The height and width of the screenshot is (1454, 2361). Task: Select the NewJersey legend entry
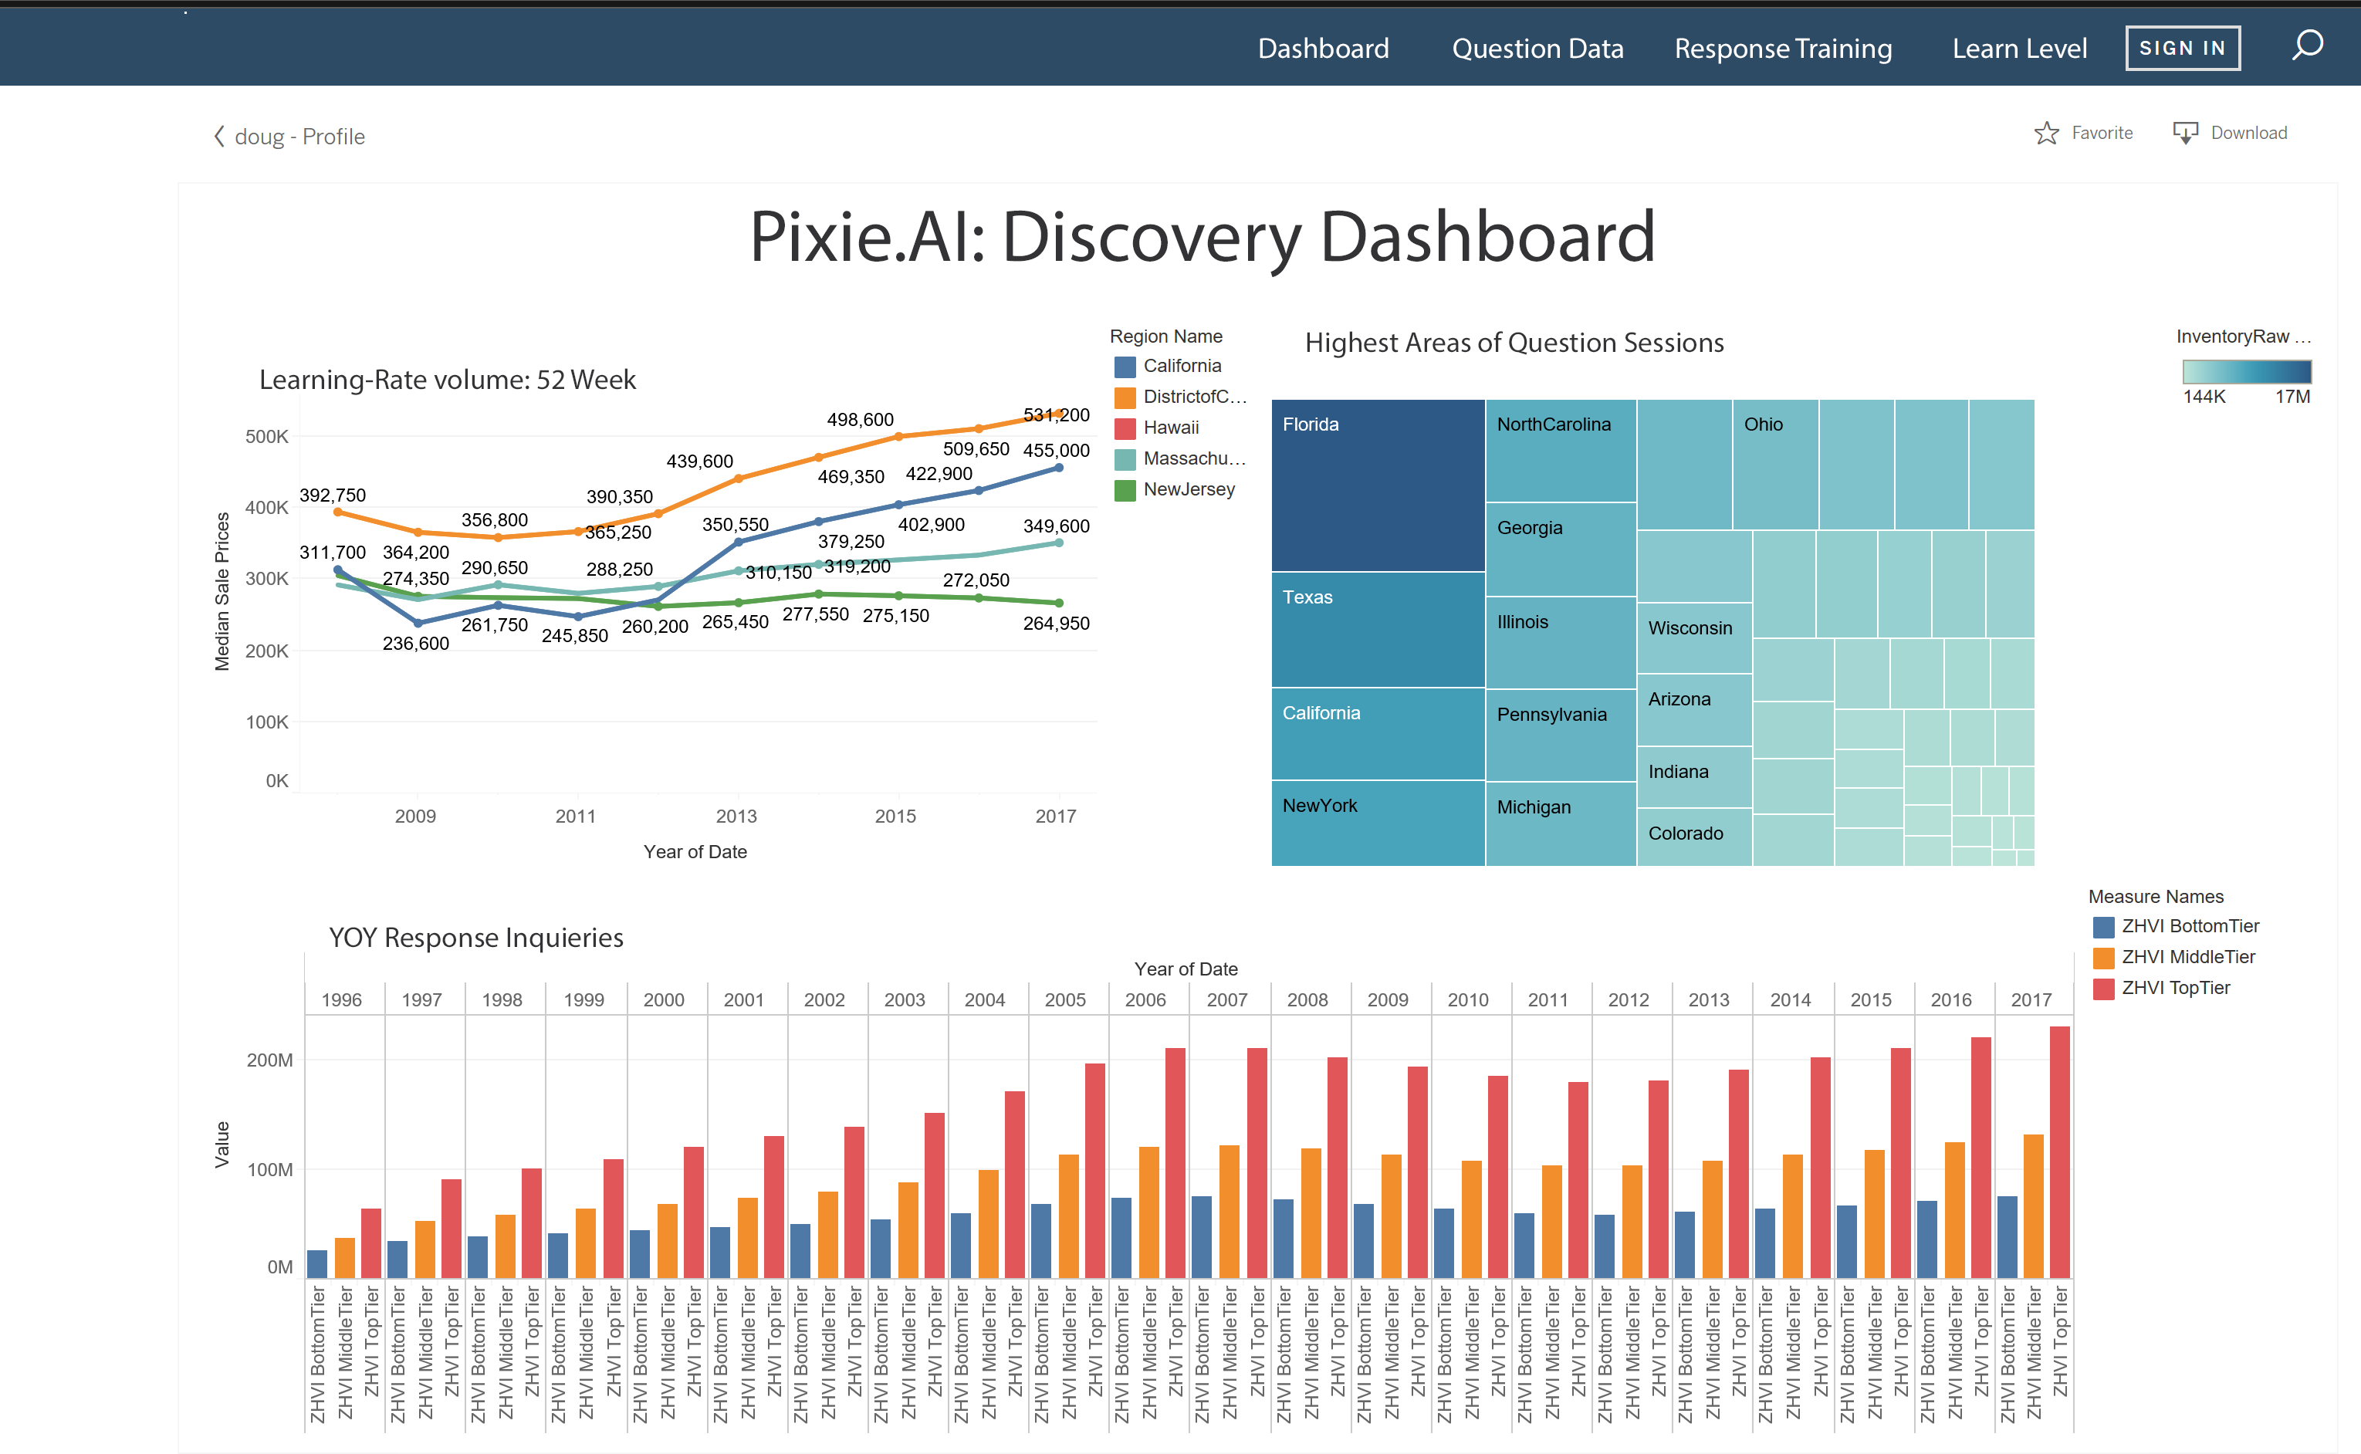(x=1188, y=489)
